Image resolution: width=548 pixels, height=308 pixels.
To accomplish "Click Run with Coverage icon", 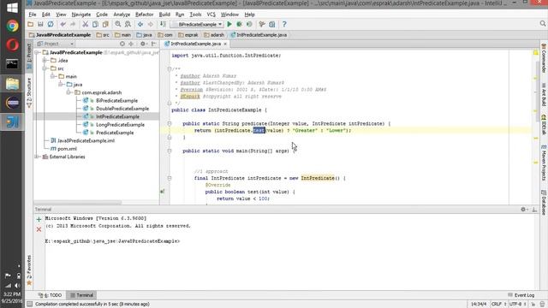I will 249,24.
